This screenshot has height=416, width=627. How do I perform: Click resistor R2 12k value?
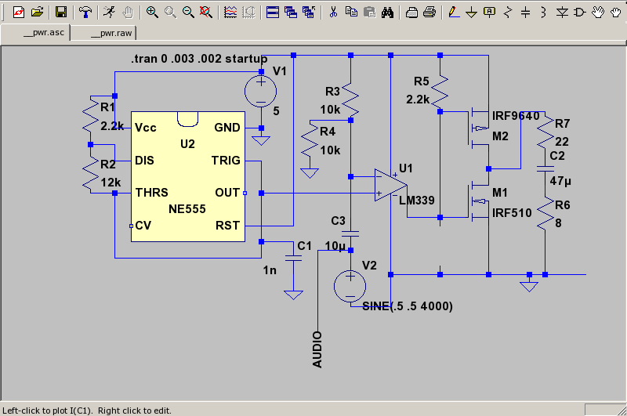111,183
